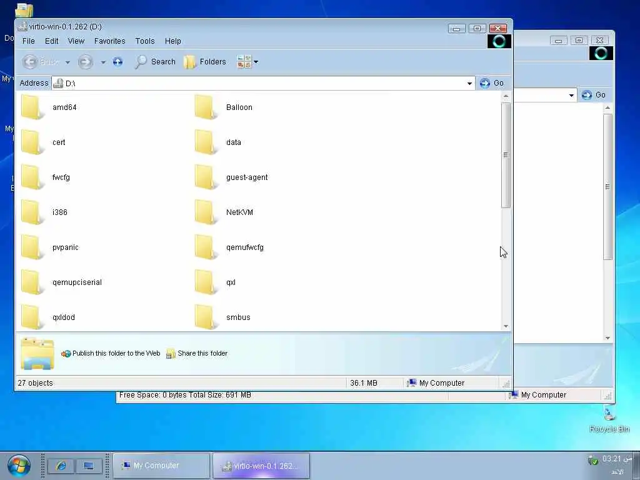
Task: Click the file list scrollbar thumb
Action: (x=506, y=155)
